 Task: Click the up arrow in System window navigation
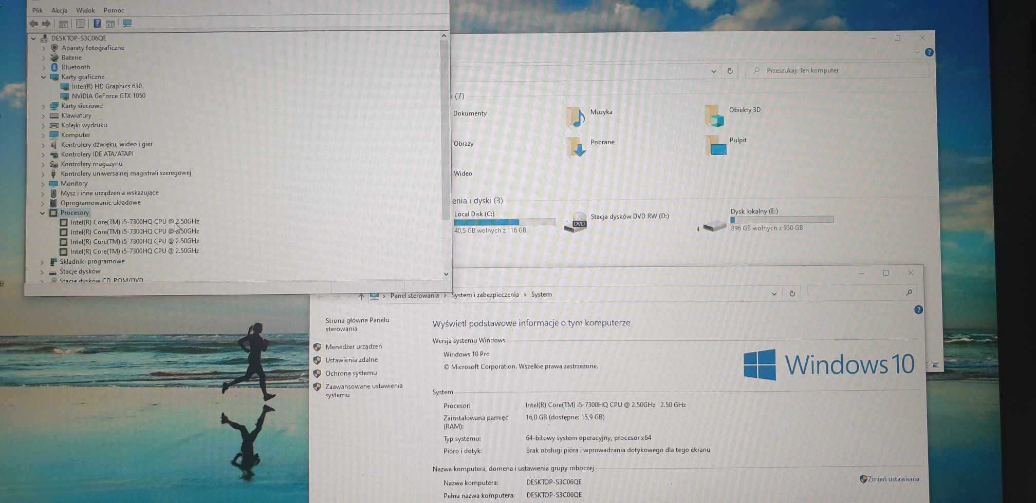click(361, 297)
